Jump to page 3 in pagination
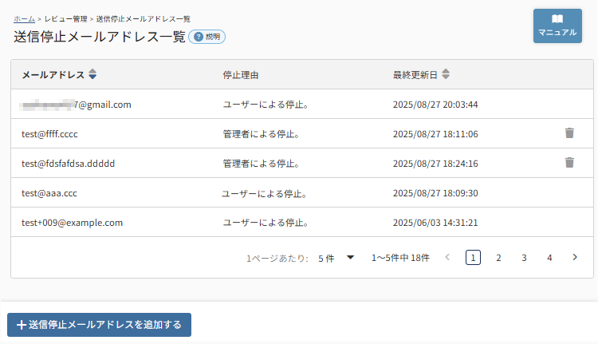The image size is (598, 344). click(524, 258)
